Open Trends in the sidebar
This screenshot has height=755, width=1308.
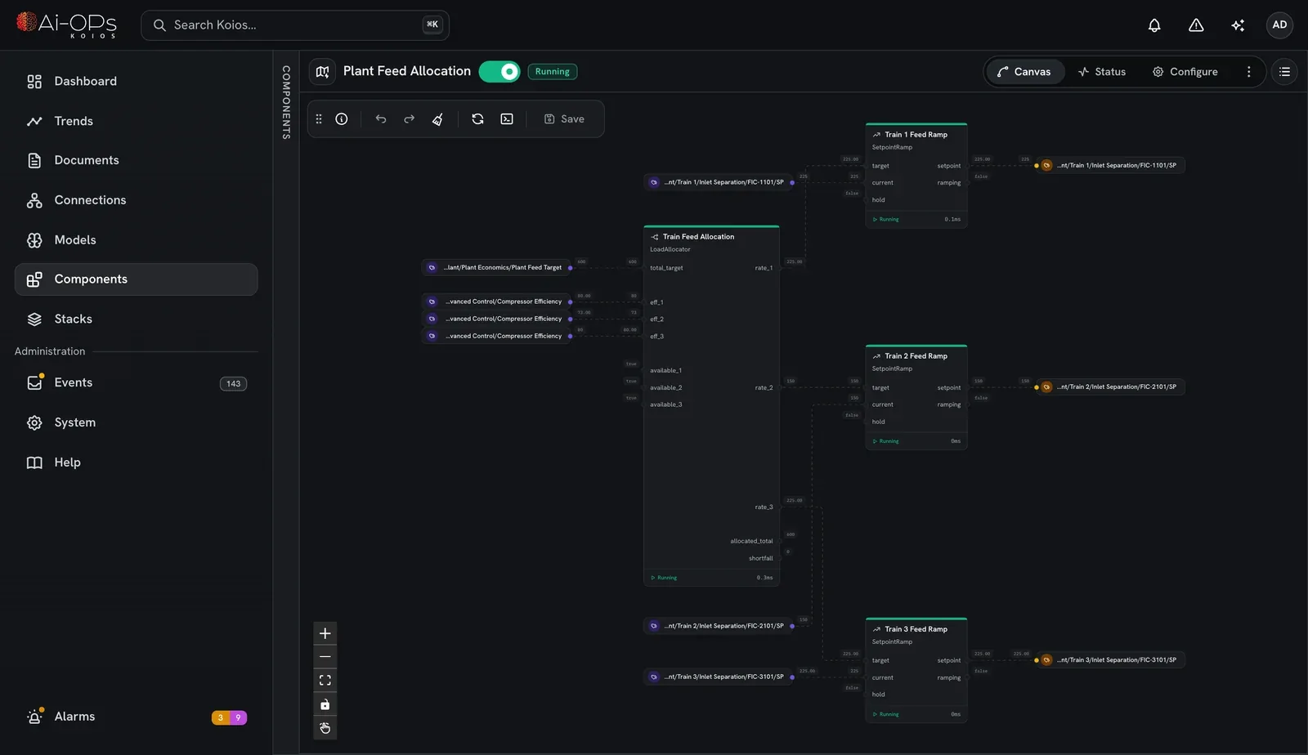point(136,121)
